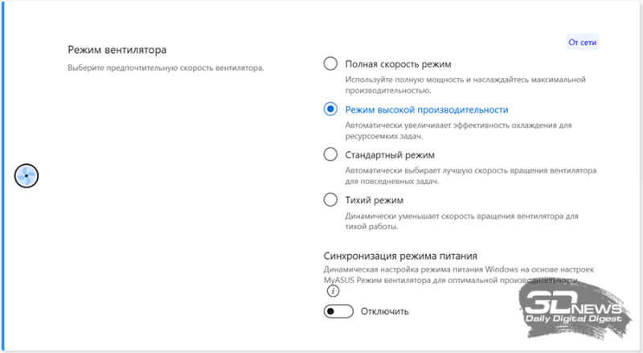
Task: Click the fan icon on the left
Action: click(x=27, y=175)
